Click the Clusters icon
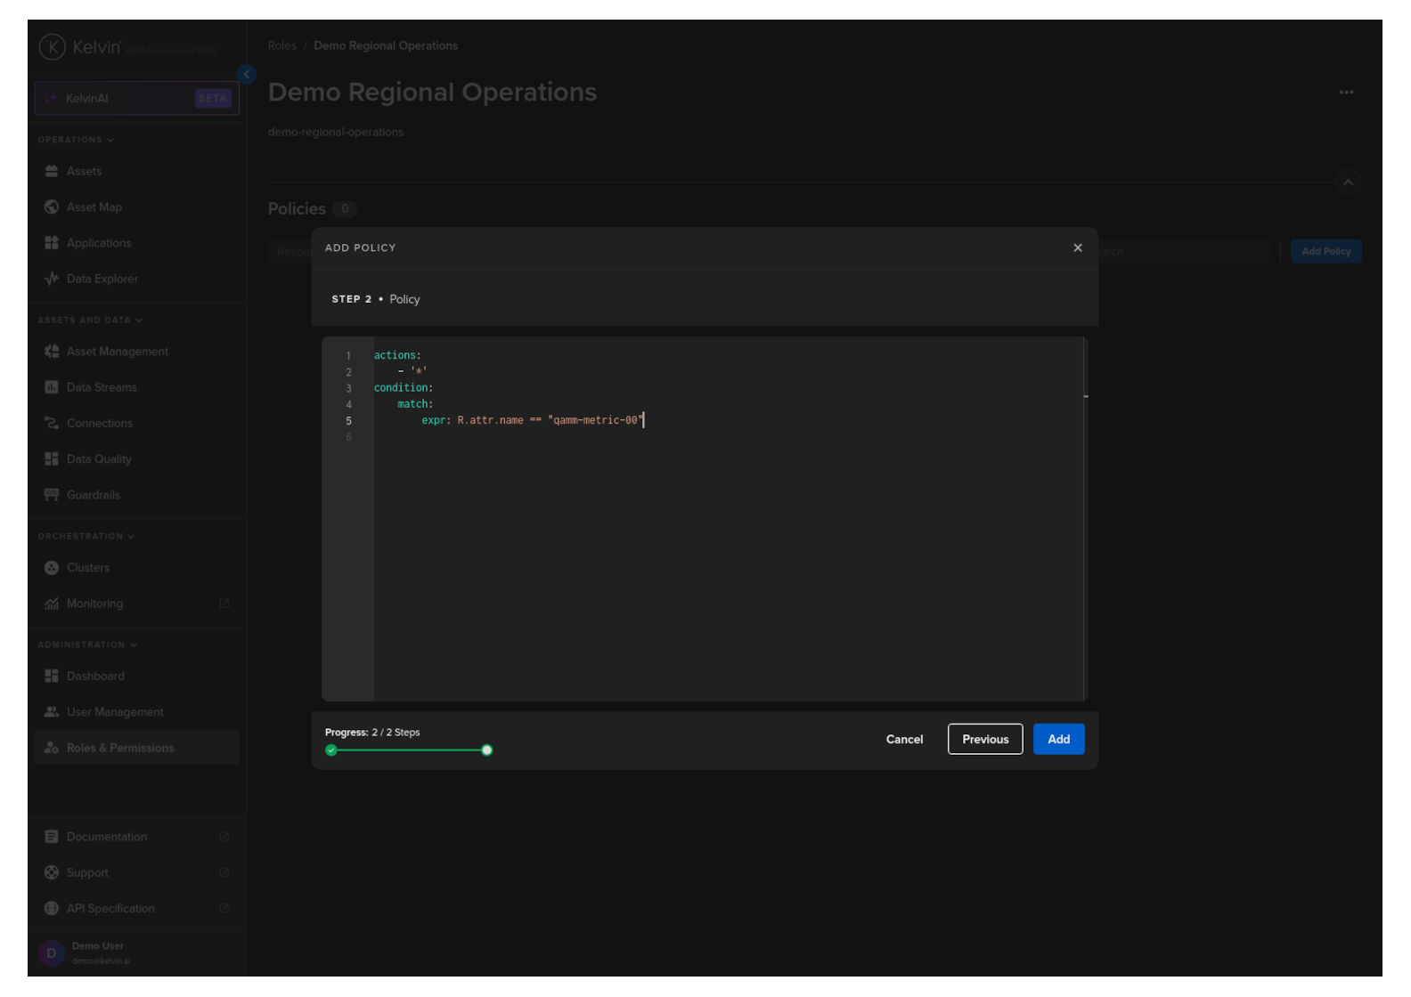 (x=52, y=568)
